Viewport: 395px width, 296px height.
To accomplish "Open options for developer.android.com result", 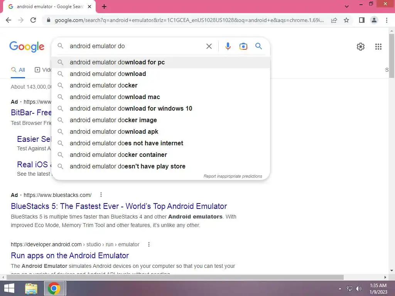I will pyautogui.click(x=149, y=244).
